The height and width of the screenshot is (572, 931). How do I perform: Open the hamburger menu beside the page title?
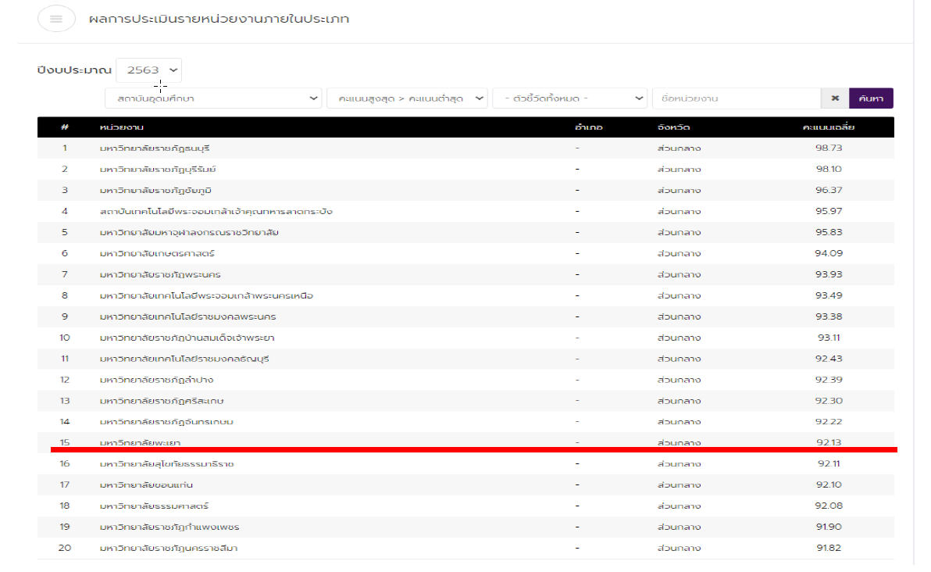click(x=56, y=19)
